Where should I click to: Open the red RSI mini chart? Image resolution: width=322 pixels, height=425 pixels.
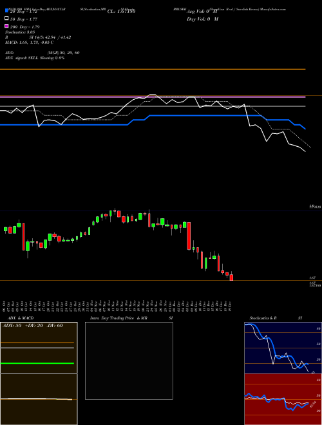pyautogui.click(x=283, y=399)
